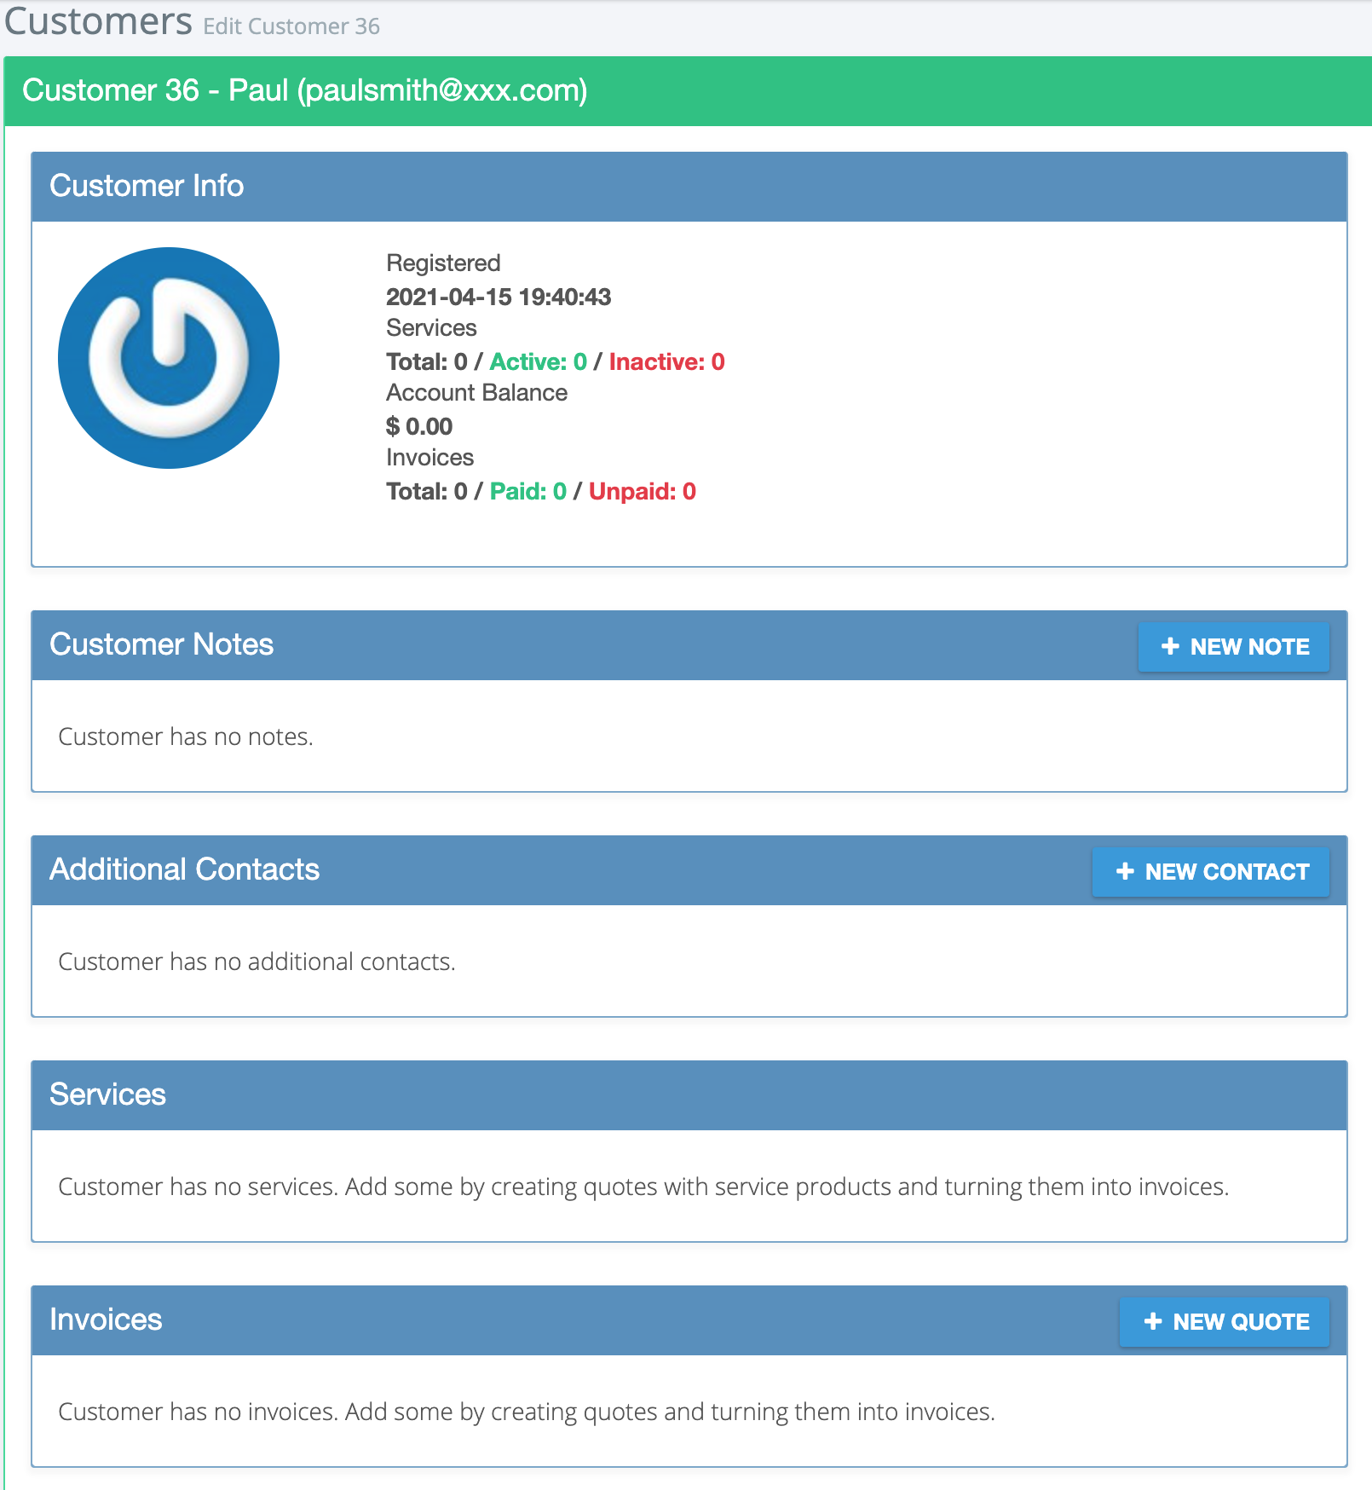Collapse the Customer Info panel header
Viewport: 1372px width, 1490px height.
click(147, 185)
